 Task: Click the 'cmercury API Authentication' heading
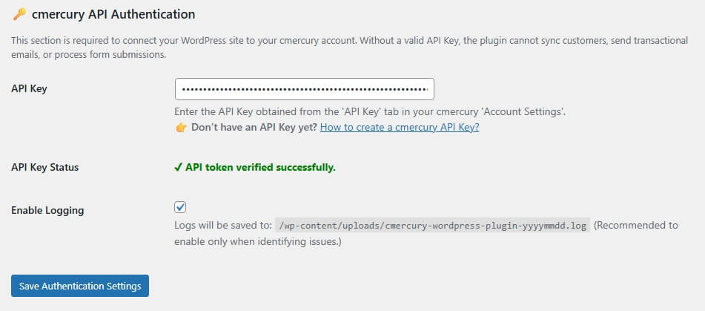(x=113, y=14)
